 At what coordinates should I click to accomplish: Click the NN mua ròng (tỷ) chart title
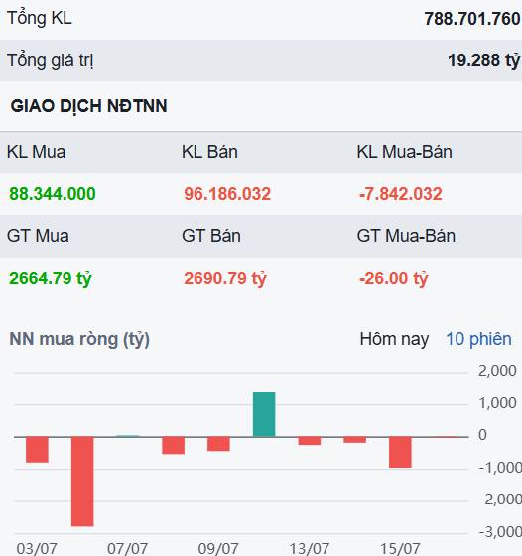79,339
